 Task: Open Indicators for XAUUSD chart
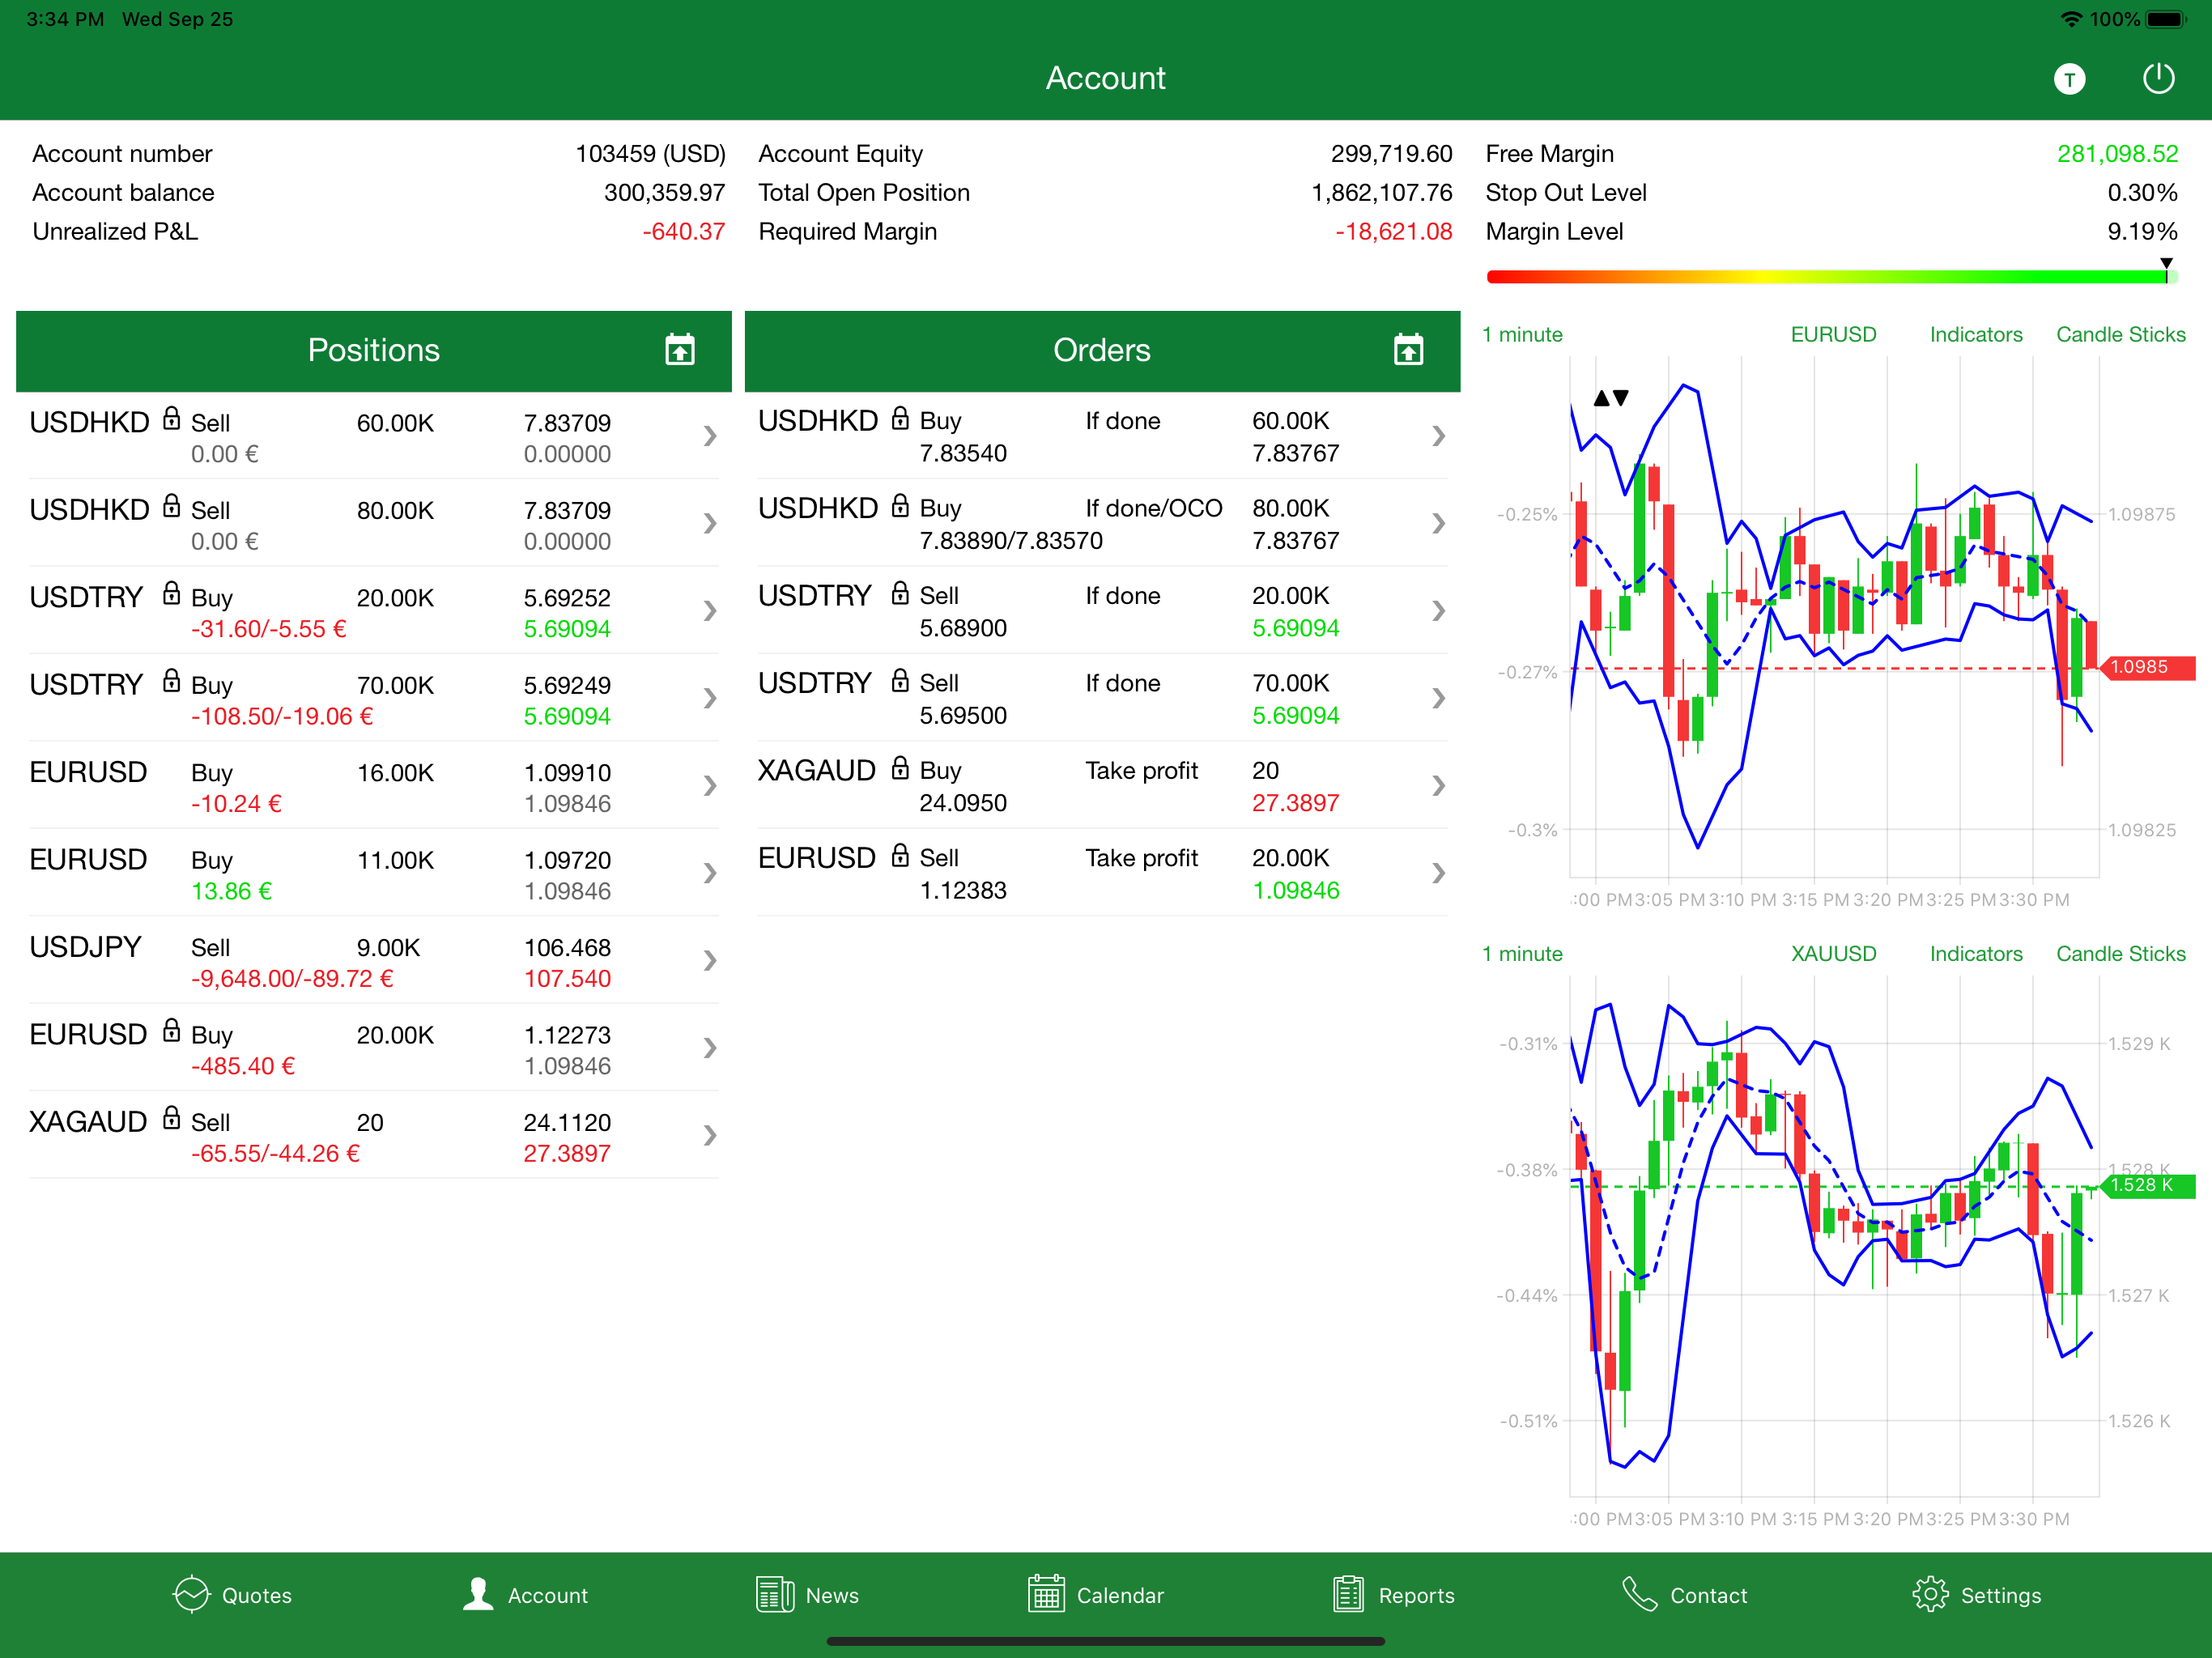point(1976,954)
